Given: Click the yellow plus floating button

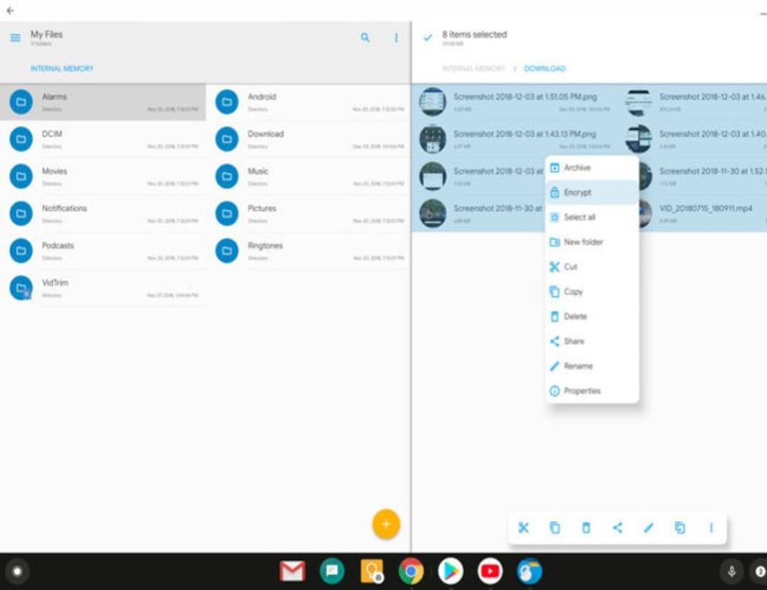Looking at the screenshot, I should pyautogui.click(x=386, y=524).
